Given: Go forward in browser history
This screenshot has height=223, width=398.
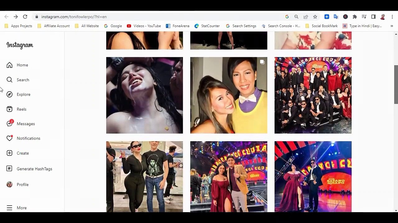Looking at the screenshot, I should coord(16,17).
